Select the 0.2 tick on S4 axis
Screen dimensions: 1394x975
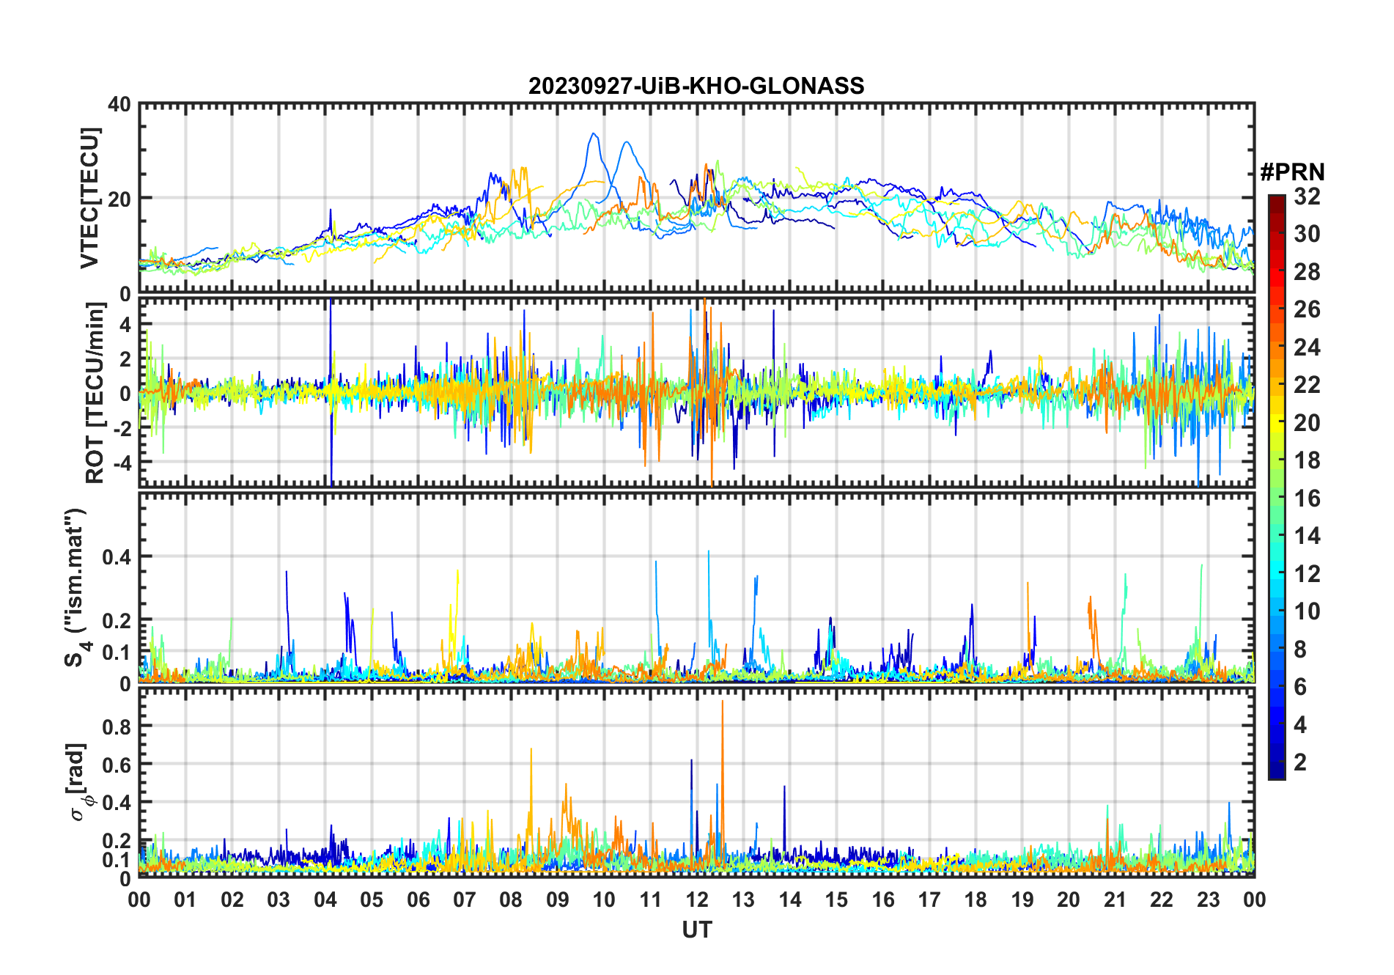point(117,620)
